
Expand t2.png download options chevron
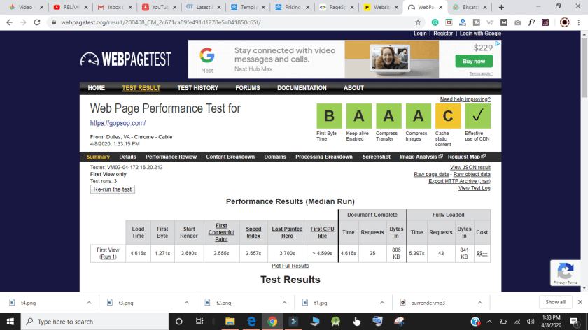[x=284, y=303]
